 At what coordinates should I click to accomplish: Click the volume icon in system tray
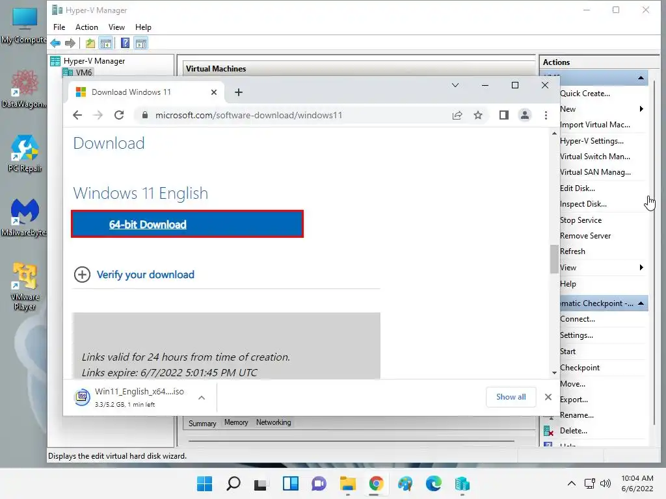pos(606,483)
